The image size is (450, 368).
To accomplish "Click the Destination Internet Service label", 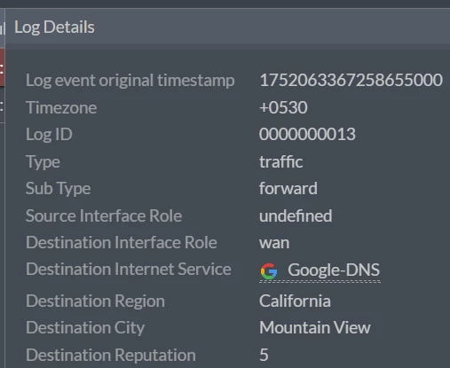I will pos(129,269).
